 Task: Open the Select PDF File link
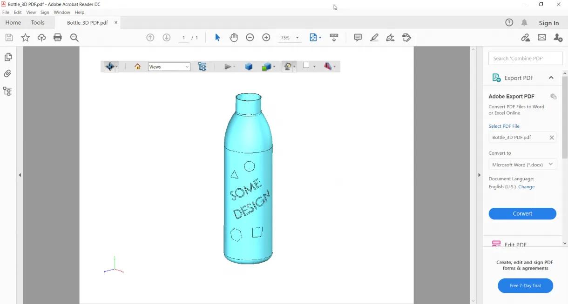coord(504,126)
